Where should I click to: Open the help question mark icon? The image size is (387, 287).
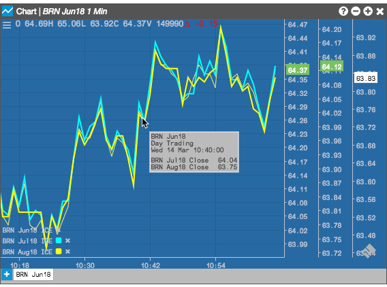click(343, 11)
